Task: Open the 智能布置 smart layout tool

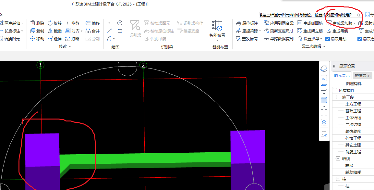Action: [217, 31]
